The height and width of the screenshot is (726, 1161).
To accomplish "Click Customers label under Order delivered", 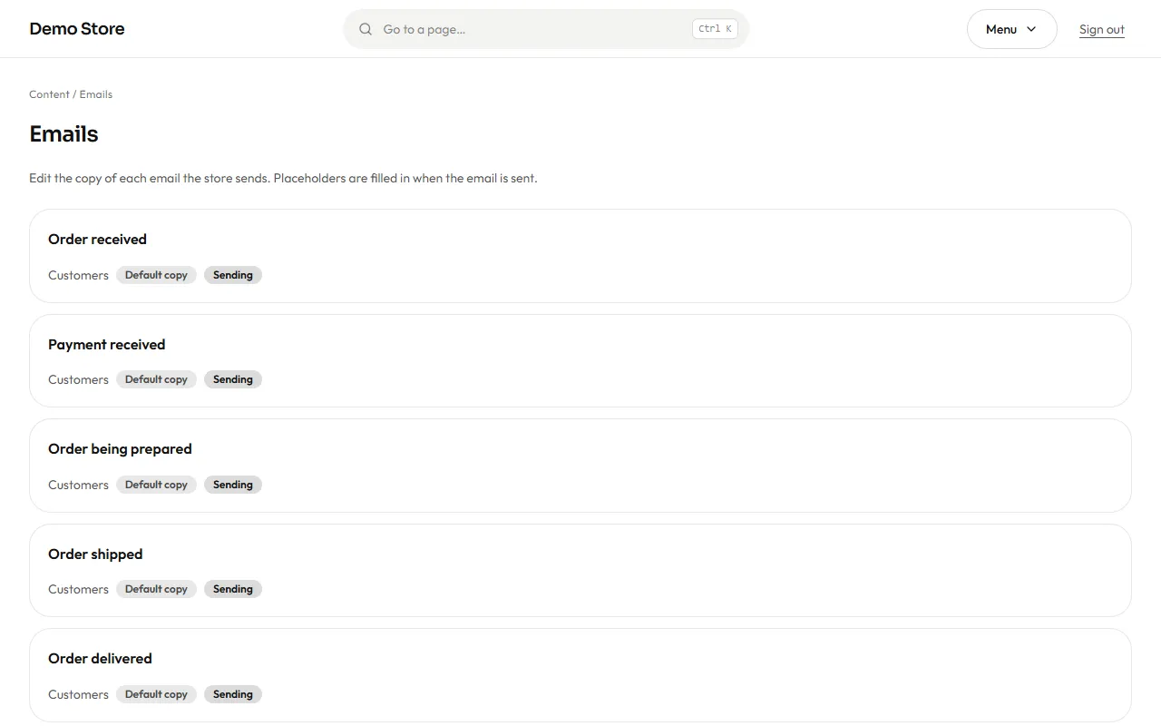I will tap(78, 694).
